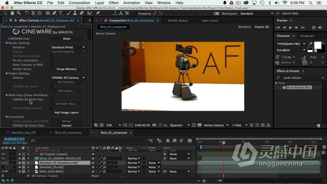Open the Wi-Fi menu bar icon
Viewport: 327px width, 184px height.
pos(285,3)
